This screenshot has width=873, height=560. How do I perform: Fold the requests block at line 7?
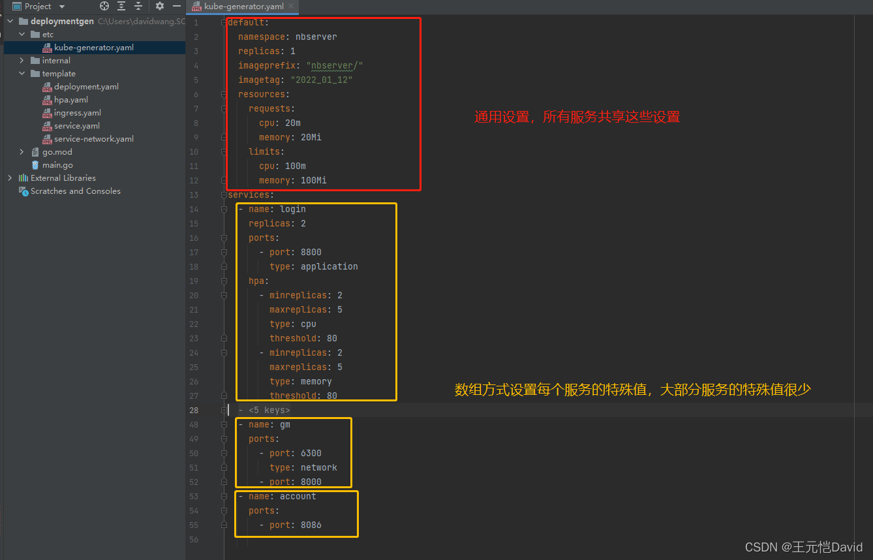pyautogui.click(x=224, y=109)
